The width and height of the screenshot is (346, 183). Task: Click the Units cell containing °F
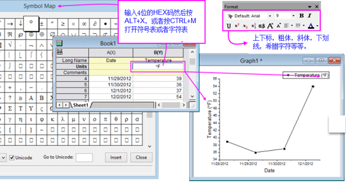tap(158, 66)
